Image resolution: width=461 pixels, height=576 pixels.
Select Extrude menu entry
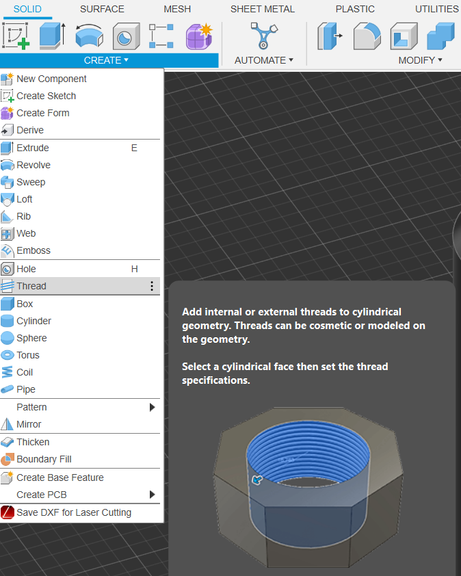pyautogui.click(x=80, y=148)
